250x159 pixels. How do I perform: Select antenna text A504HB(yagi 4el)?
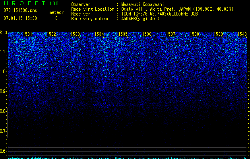(140, 19)
